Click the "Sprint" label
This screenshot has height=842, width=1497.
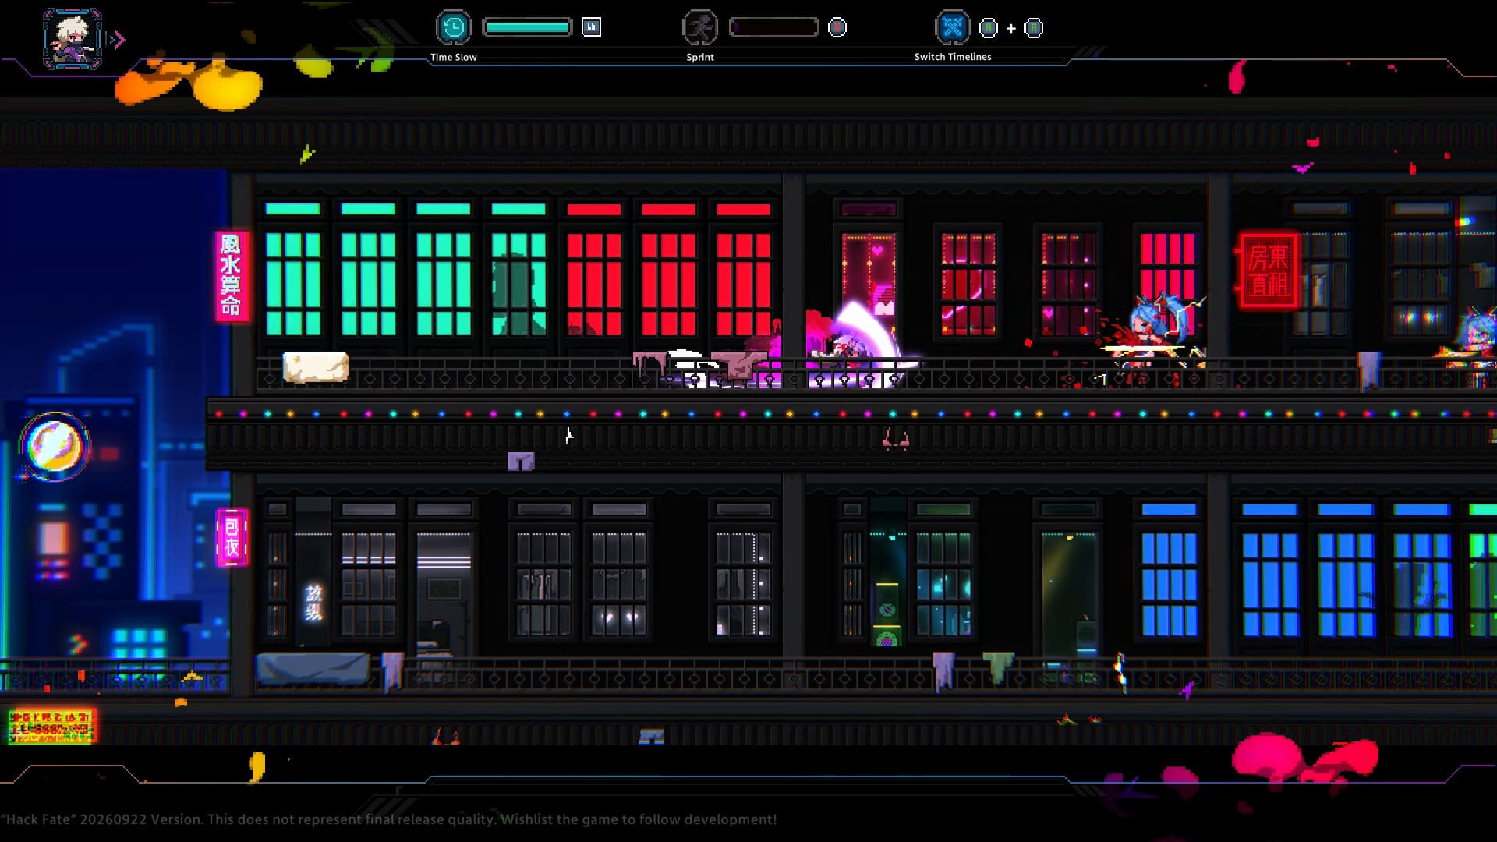(700, 57)
